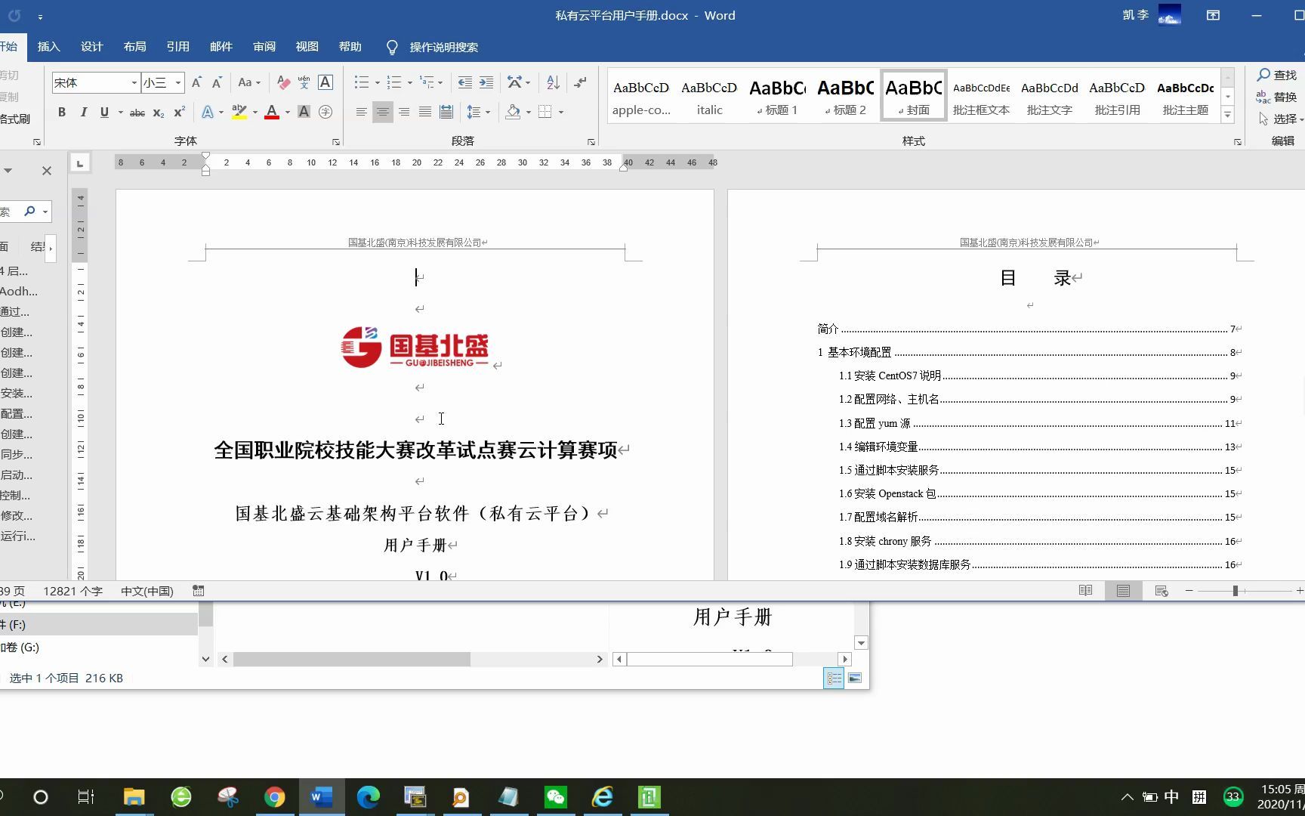1305x816 pixels.
Task: Toggle bold formatting
Action: [62, 112]
